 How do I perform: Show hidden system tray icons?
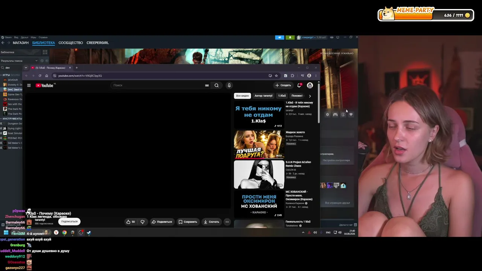tap(303, 233)
